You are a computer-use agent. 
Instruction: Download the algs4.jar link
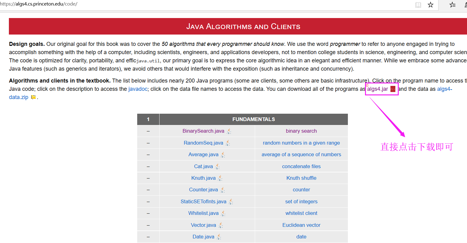[378, 89]
